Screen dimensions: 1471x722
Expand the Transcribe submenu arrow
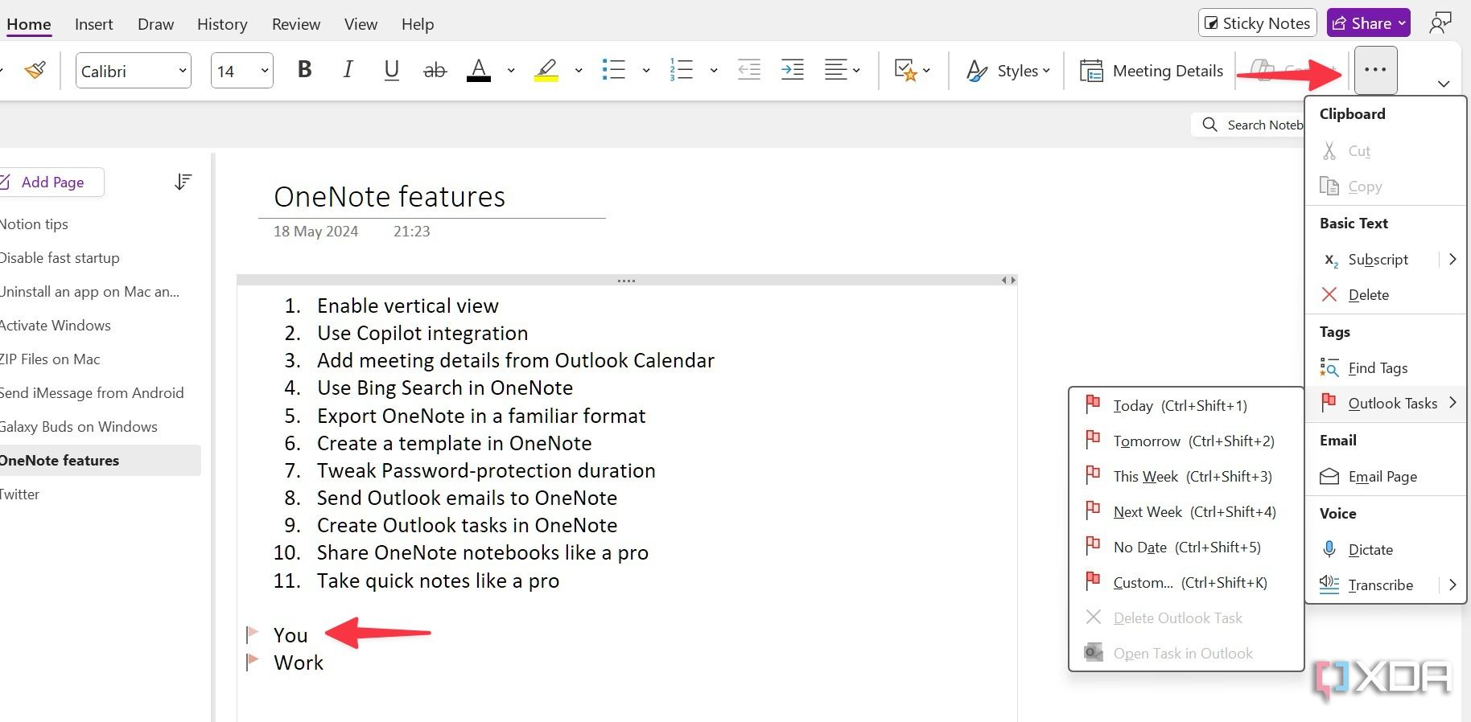1452,585
